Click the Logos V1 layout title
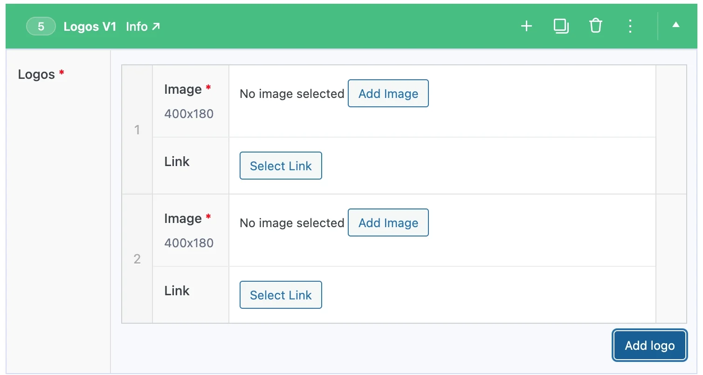The image size is (703, 375). 90,27
